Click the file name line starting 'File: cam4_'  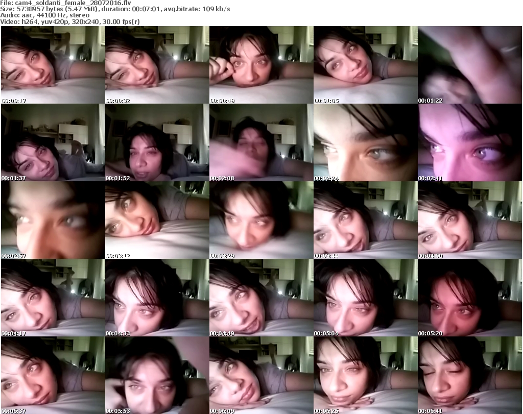click(x=66, y=3)
